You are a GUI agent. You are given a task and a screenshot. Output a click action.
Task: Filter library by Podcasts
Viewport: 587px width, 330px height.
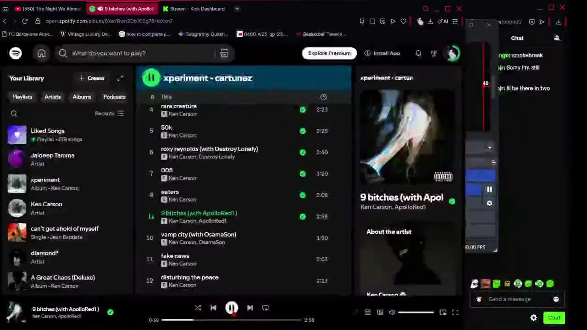114,97
